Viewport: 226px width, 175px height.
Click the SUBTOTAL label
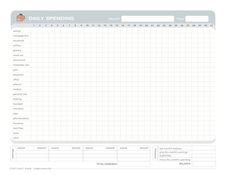tap(165, 156)
